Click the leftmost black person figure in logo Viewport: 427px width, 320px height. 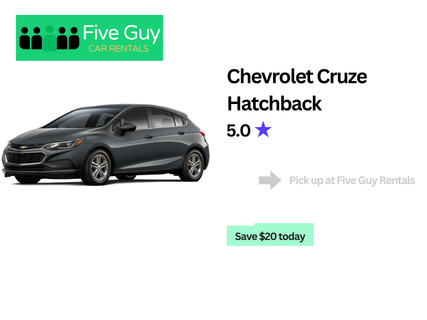(24, 38)
